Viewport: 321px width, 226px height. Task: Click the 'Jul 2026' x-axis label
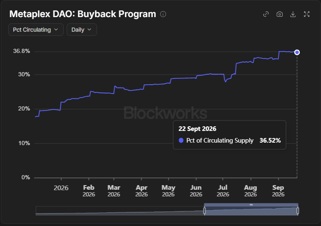223,191
